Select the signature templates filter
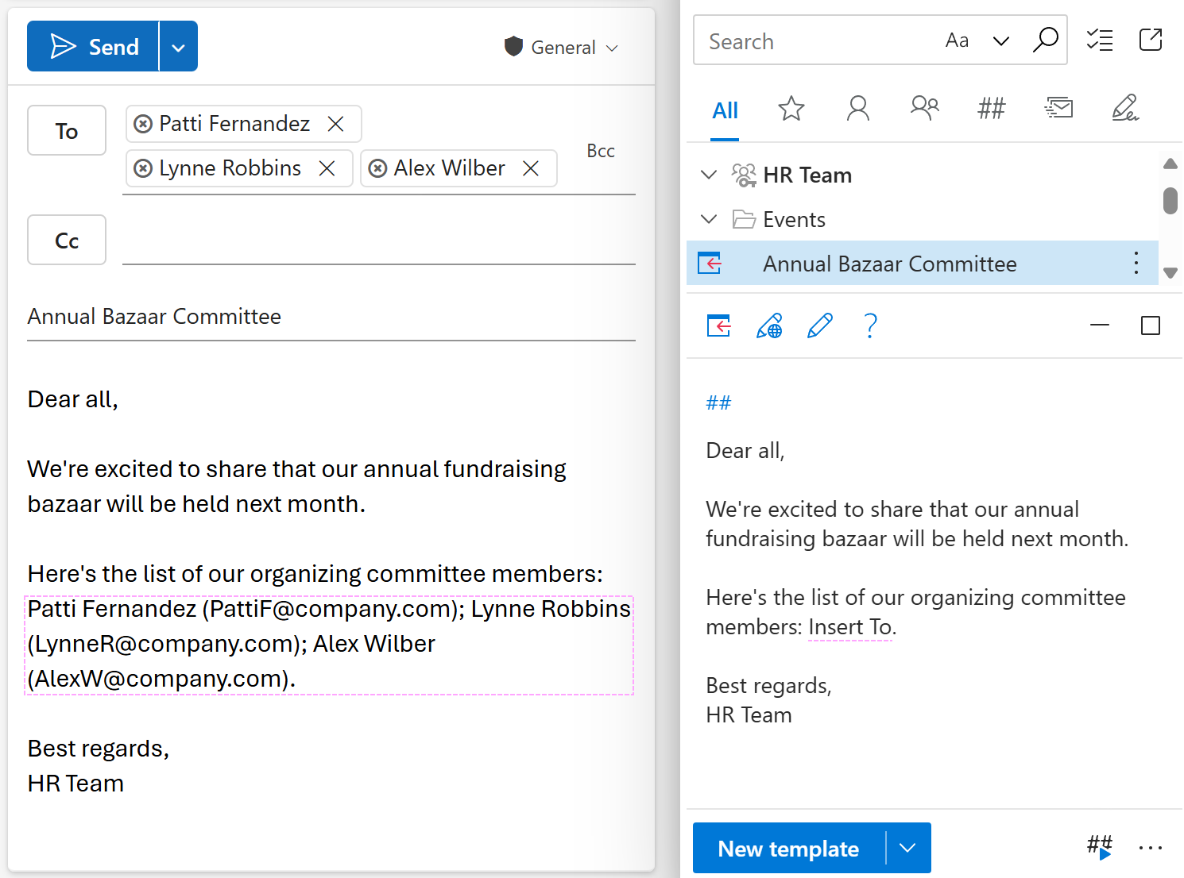 [x=1126, y=109]
